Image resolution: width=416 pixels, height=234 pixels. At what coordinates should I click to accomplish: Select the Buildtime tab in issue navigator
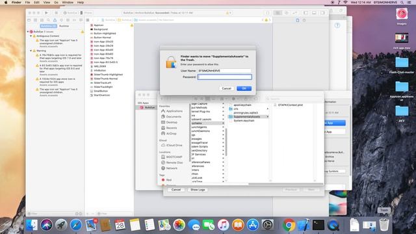click(x=49, y=26)
